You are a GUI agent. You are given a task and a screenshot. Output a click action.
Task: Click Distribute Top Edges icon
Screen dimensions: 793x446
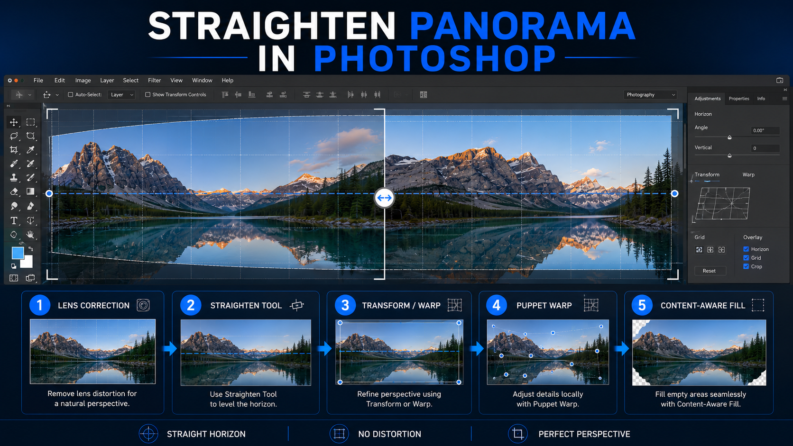(306, 95)
